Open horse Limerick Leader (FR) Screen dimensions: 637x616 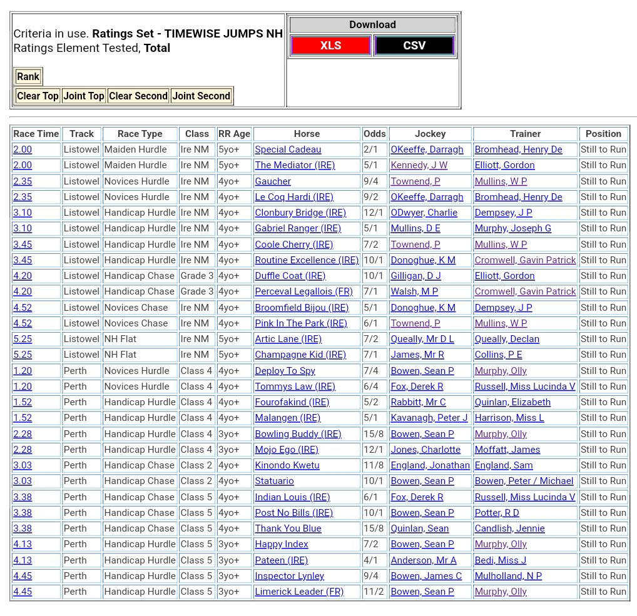[x=299, y=592]
